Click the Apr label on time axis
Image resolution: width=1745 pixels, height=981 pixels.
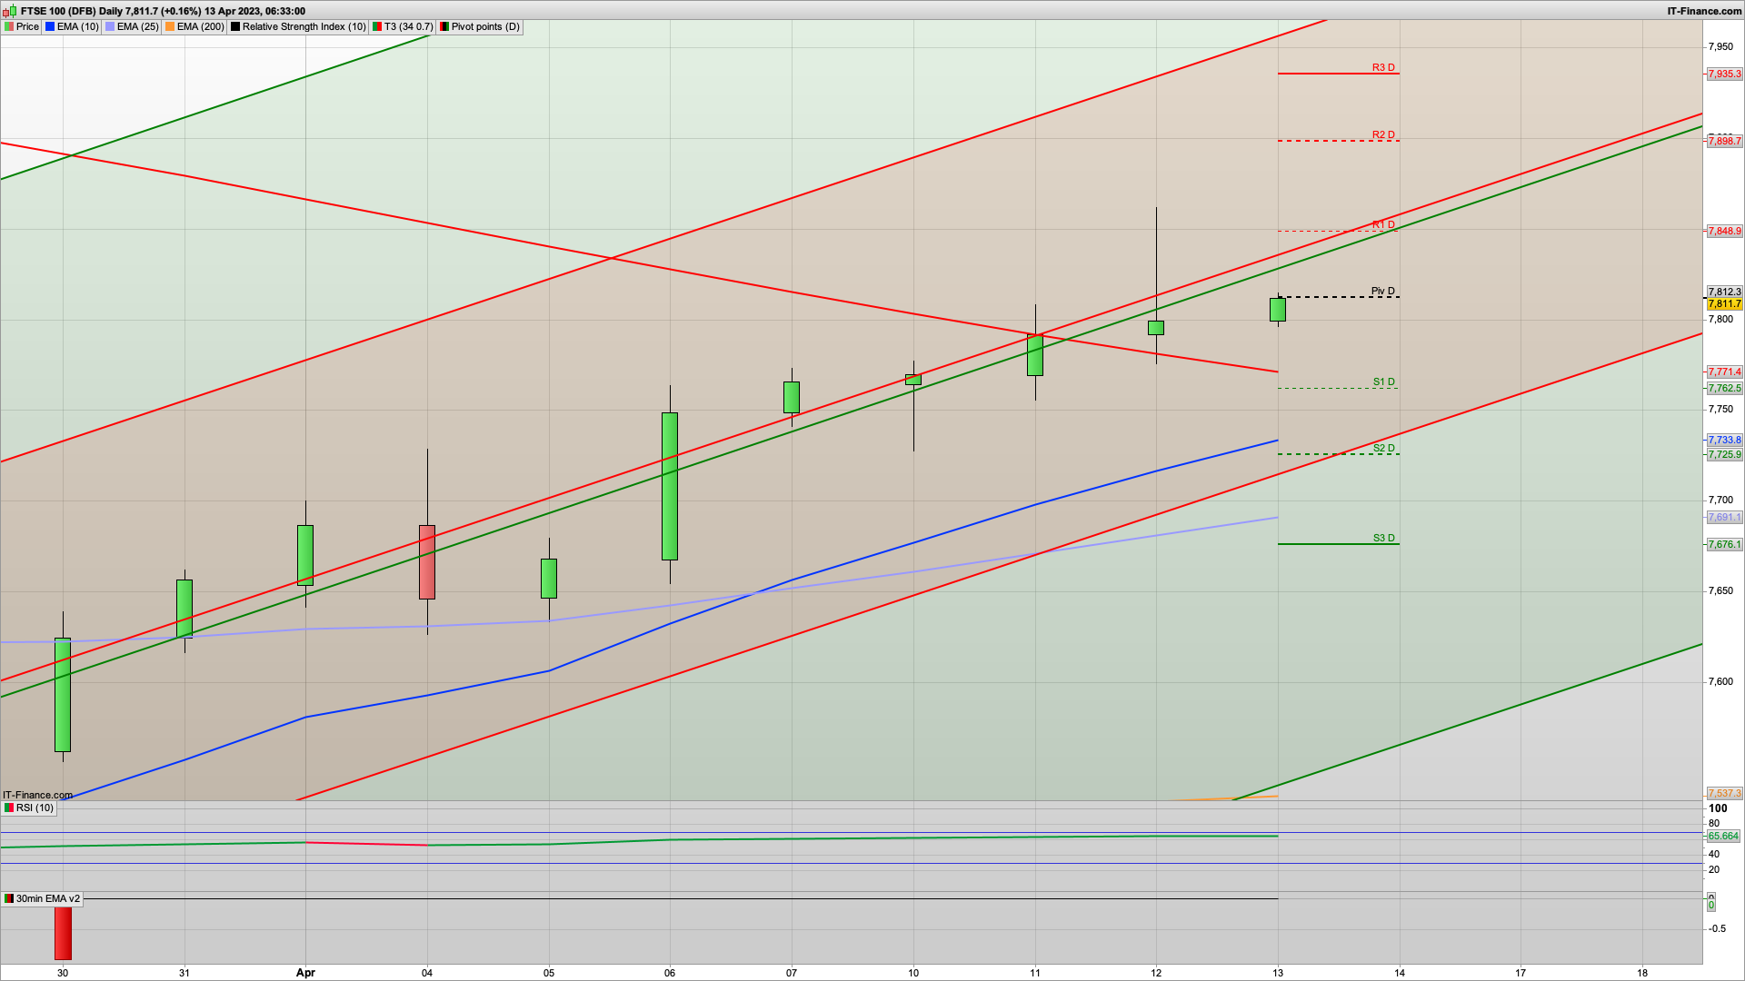305,973
